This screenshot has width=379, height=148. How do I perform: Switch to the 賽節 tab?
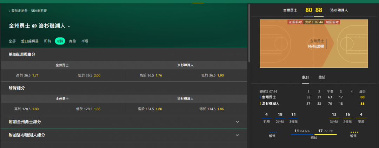73,41
